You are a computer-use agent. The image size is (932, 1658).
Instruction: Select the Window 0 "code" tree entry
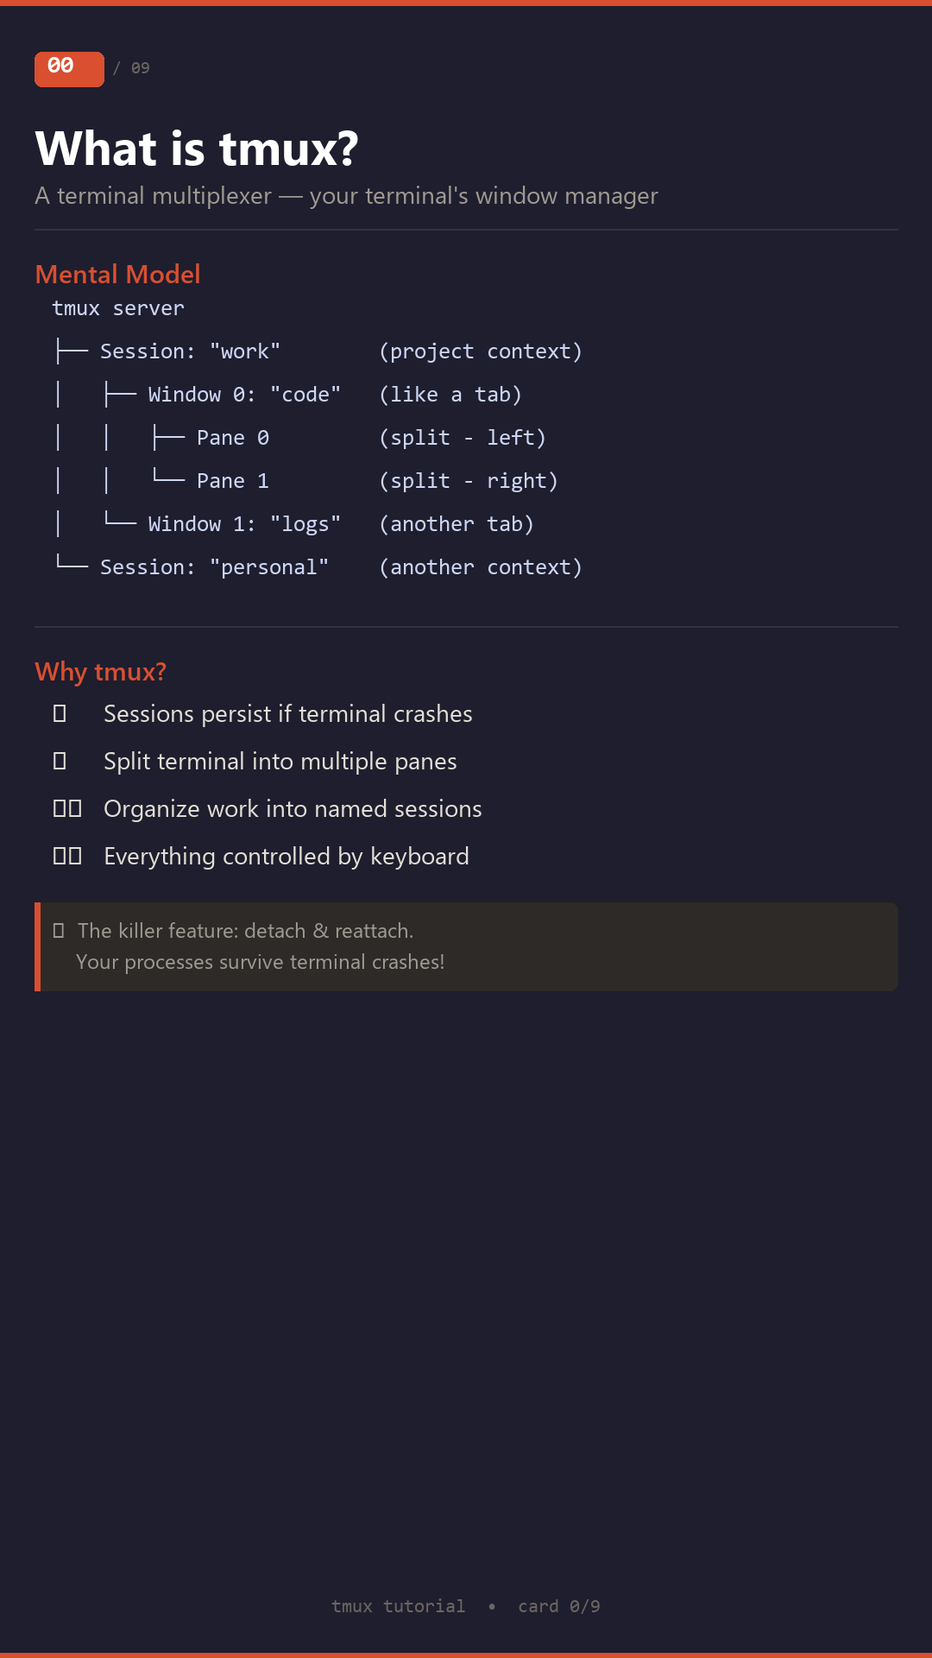pos(244,395)
